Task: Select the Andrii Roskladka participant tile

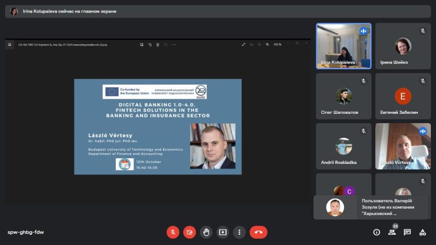Action: 343,146
